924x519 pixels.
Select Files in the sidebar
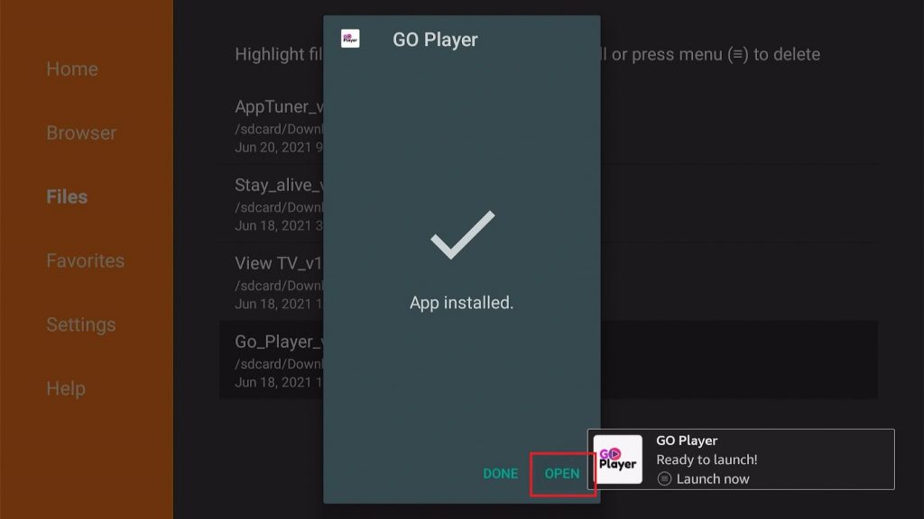point(67,196)
